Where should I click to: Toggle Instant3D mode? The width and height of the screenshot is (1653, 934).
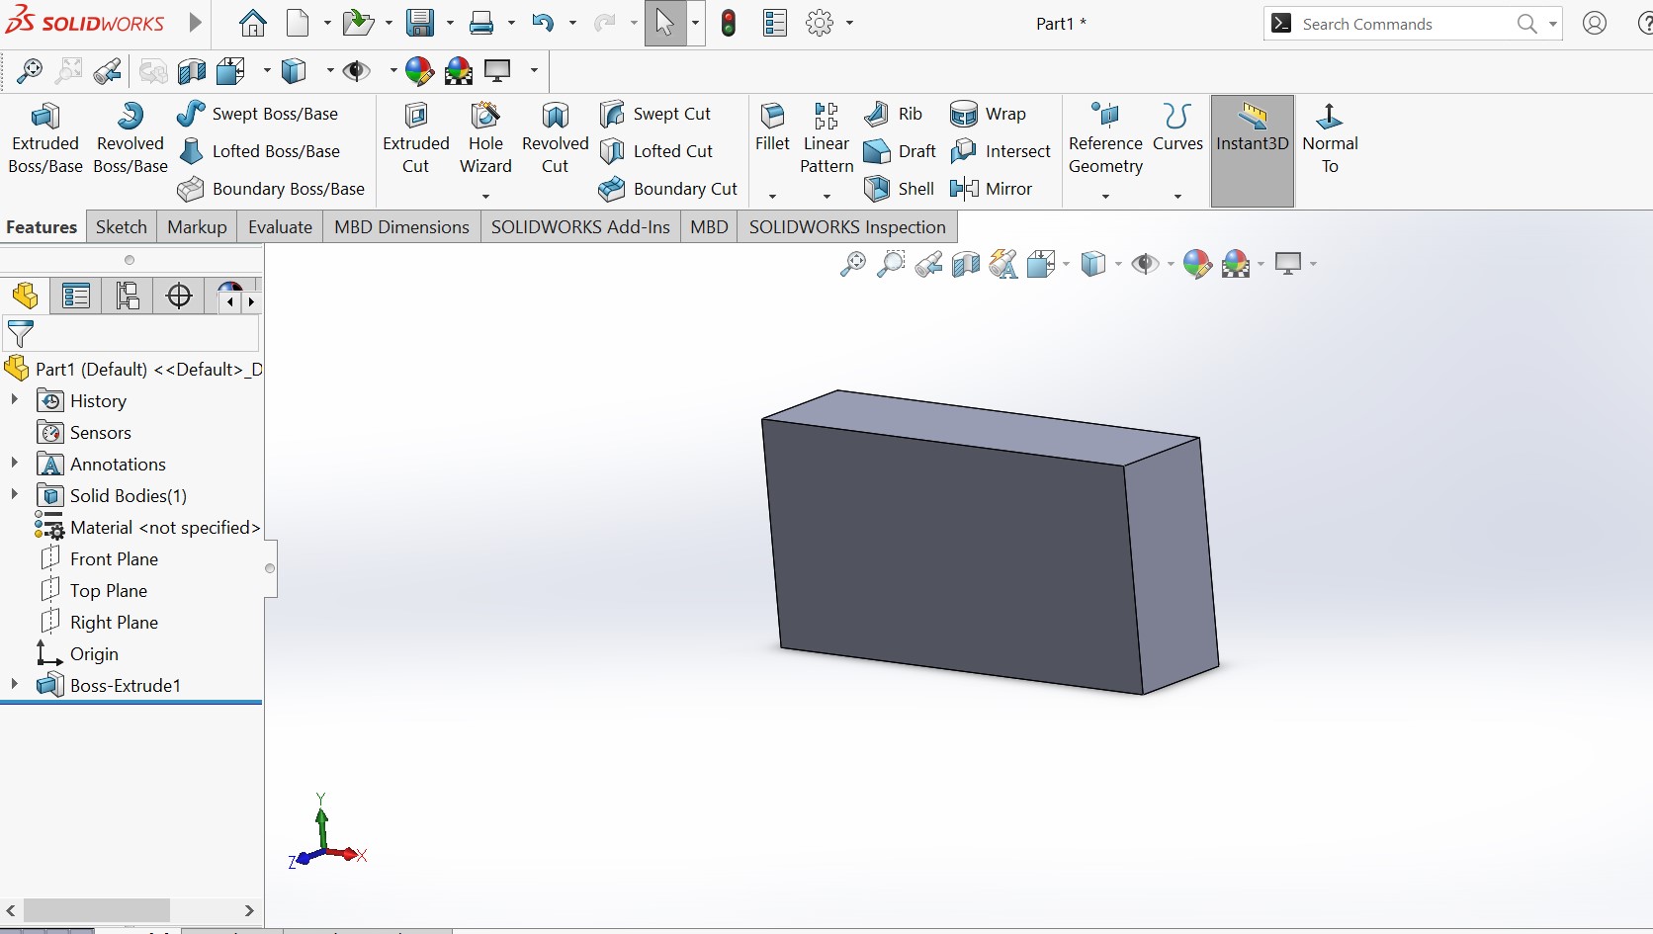(1253, 150)
